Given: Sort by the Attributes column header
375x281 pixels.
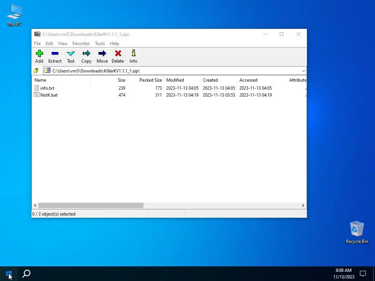Looking at the screenshot, I should pos(290,80).
